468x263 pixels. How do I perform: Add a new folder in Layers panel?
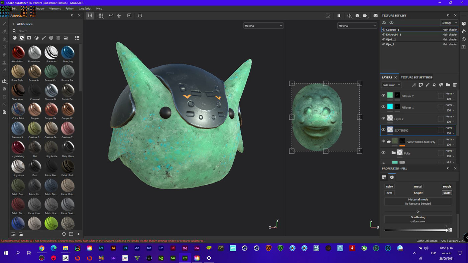pos(448,85)
